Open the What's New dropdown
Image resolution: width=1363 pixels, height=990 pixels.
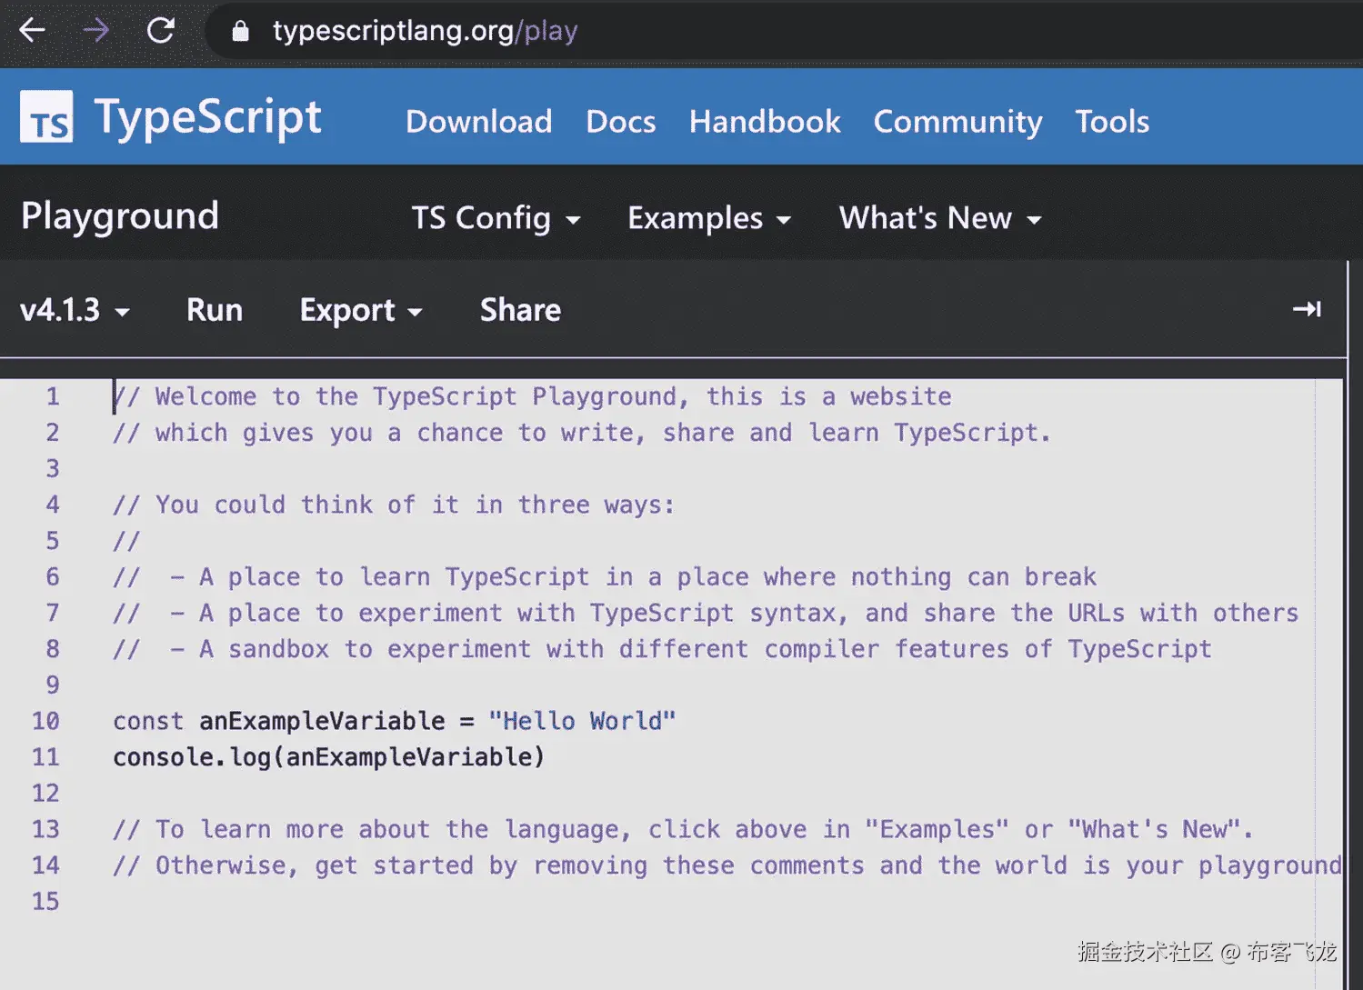click(x=940, y=218)
